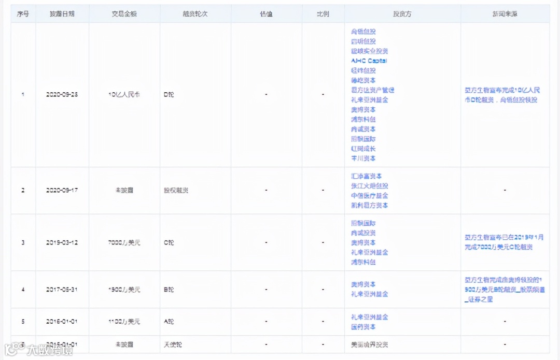
Task: Open 礼来亚洲基金 link in the D轮 row
Action: click(x=369, y=100)
